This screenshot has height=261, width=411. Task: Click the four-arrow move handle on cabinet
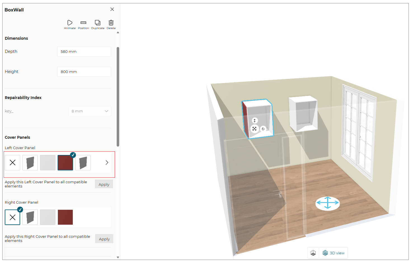coord(254,129)
